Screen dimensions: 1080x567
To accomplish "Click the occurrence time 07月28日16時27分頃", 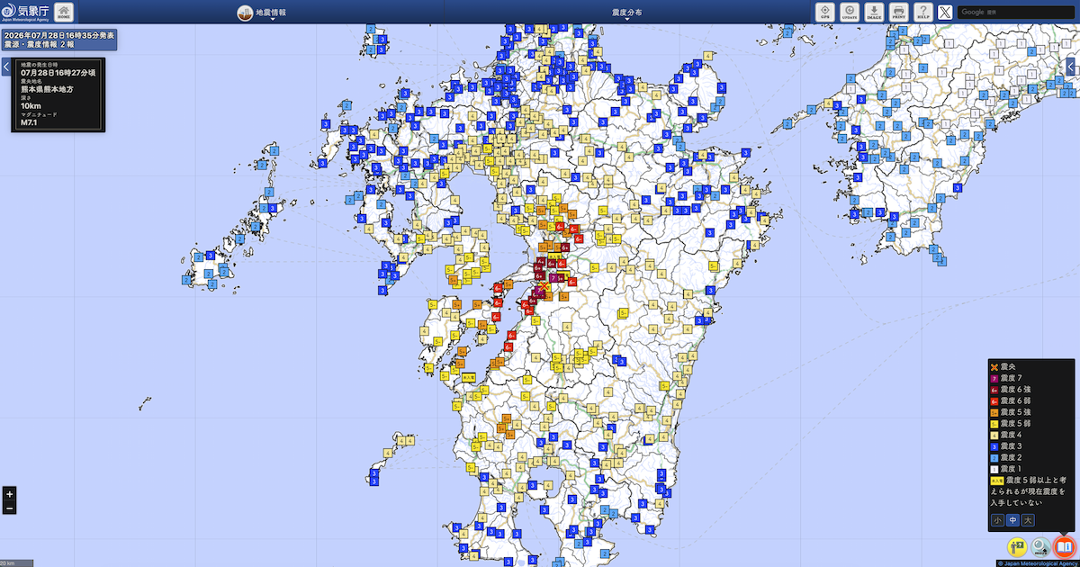I will pyautogui.click(x=58, y=72).
